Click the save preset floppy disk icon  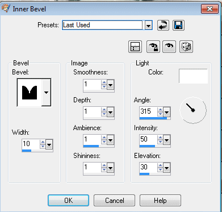click(x=178, y=25)
